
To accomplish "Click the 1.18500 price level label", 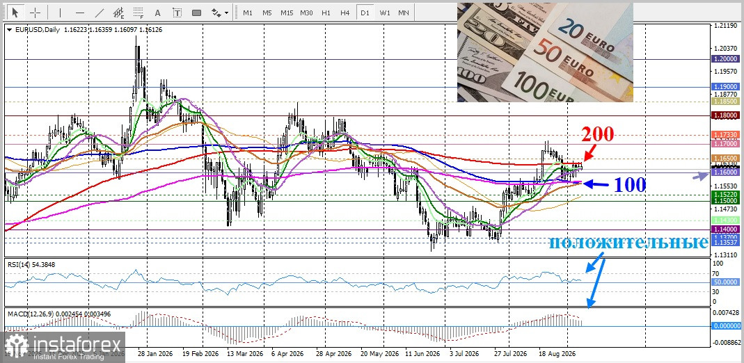I will tap(726, 102).
